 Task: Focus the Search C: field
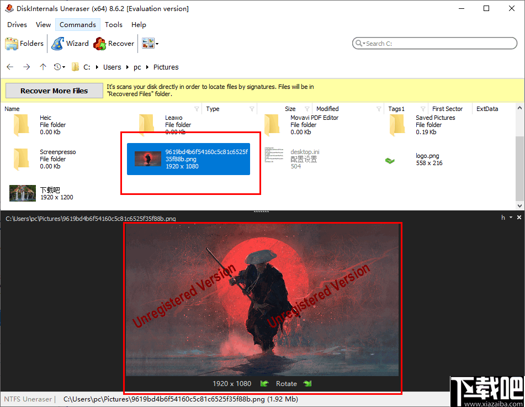click(x=434, y=43)
